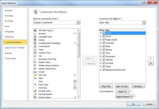Screen dimensions: 159x109
Task: Click the Format Painter brush icon
Action: 35,94
